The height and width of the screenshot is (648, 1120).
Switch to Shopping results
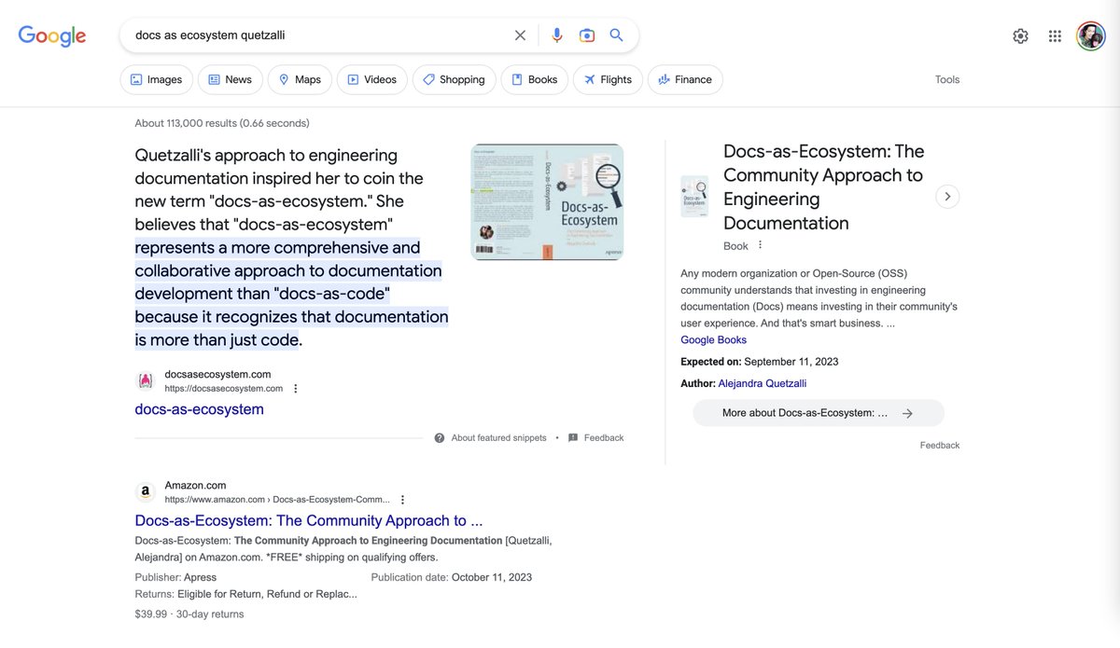click(454, 79)
